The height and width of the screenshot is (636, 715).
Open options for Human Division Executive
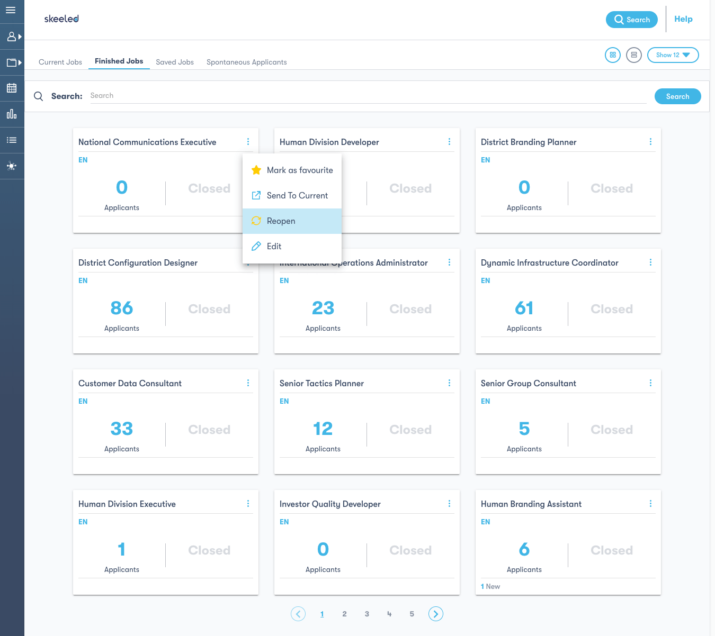pos(248,504)
